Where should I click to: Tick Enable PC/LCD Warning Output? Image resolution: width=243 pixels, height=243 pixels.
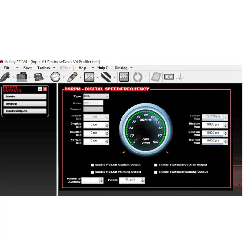92,172
